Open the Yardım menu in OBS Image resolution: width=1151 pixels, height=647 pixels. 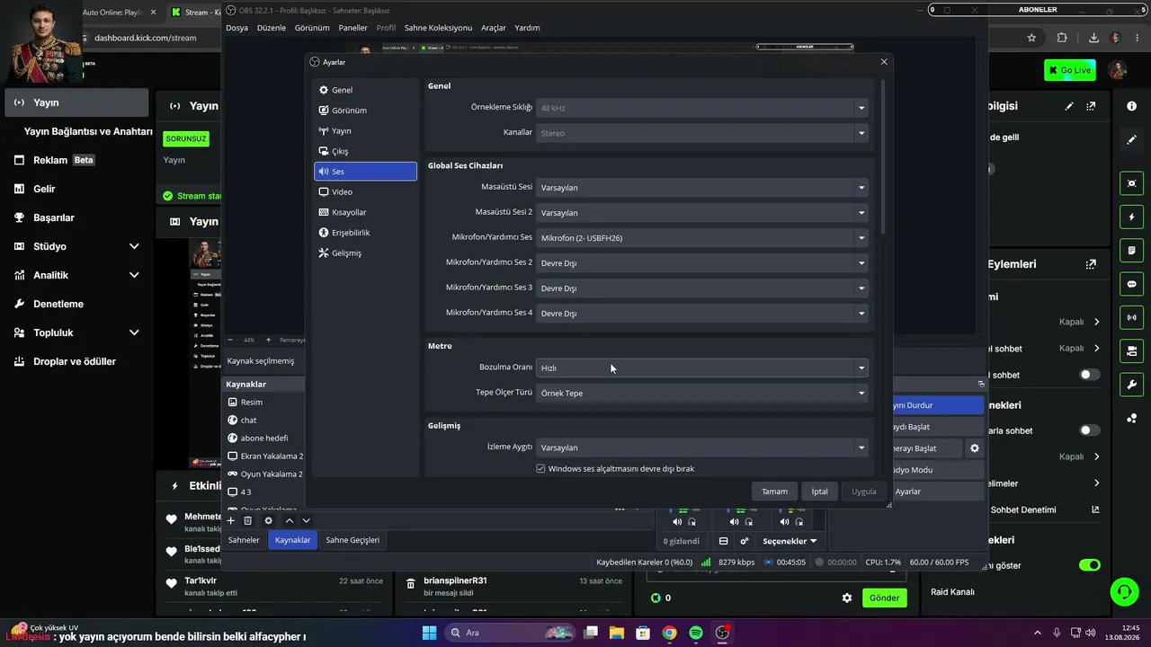point(527,28)
